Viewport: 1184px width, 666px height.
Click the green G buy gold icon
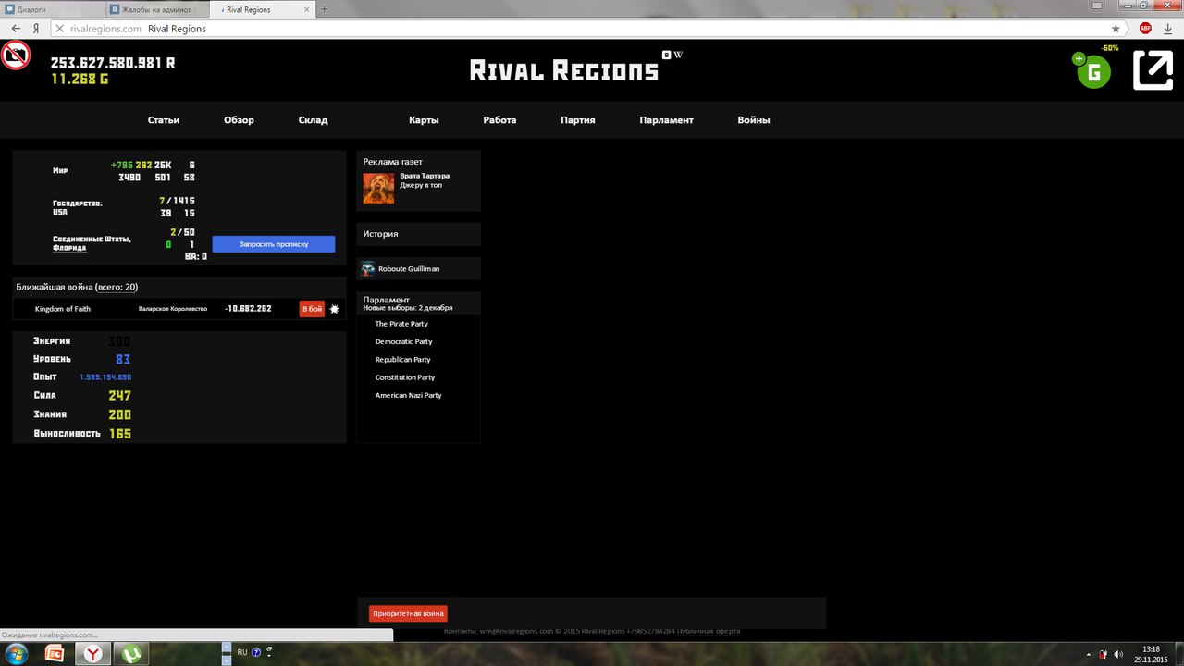[x=1093, y=71]
